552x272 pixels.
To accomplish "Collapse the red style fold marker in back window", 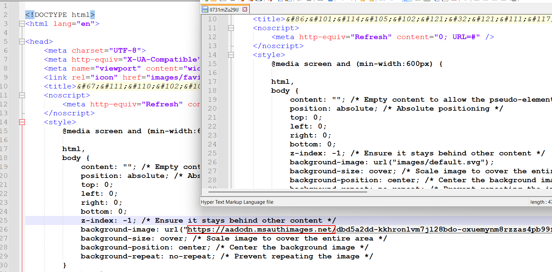I will 22,122.
